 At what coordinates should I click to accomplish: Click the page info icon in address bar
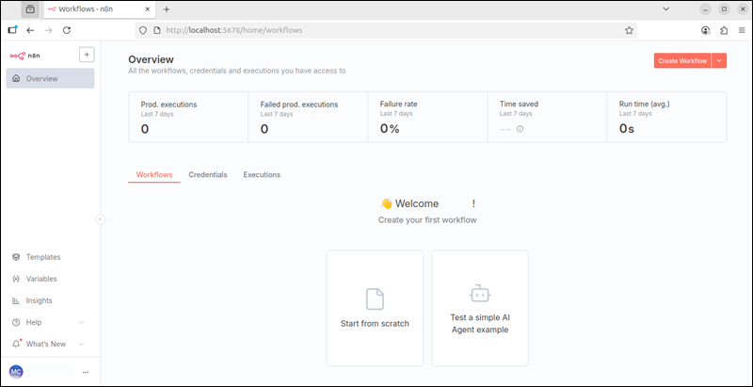(156, 30)
